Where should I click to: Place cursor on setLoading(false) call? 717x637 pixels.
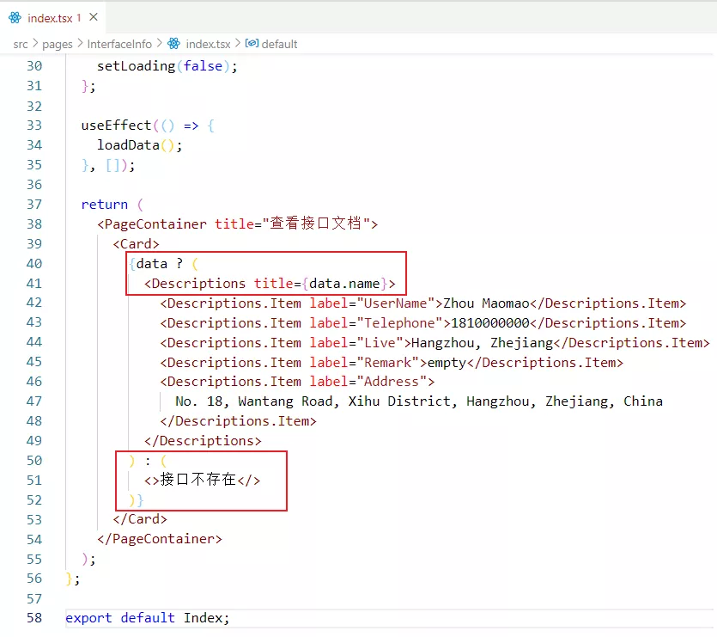point(167,66)
